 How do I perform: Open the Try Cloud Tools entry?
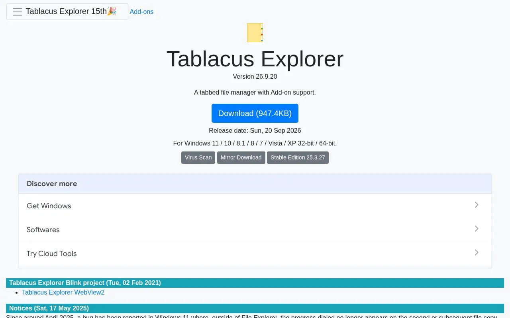(255, 253)
